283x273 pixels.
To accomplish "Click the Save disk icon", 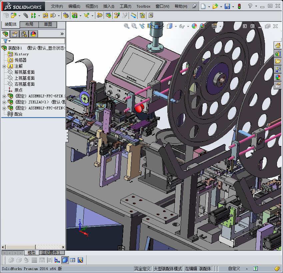I will (227, 6).
